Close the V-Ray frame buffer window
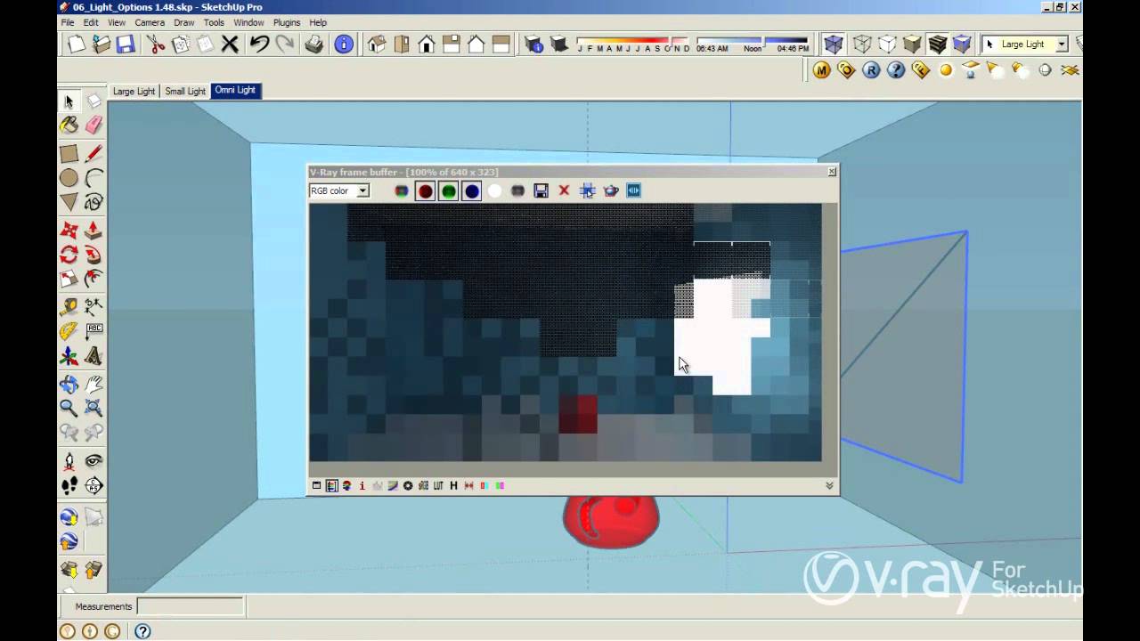This screenshot has width=1140, height=641. tap(832, 172)
